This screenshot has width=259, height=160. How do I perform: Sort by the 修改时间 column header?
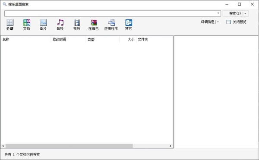point(68,39)
